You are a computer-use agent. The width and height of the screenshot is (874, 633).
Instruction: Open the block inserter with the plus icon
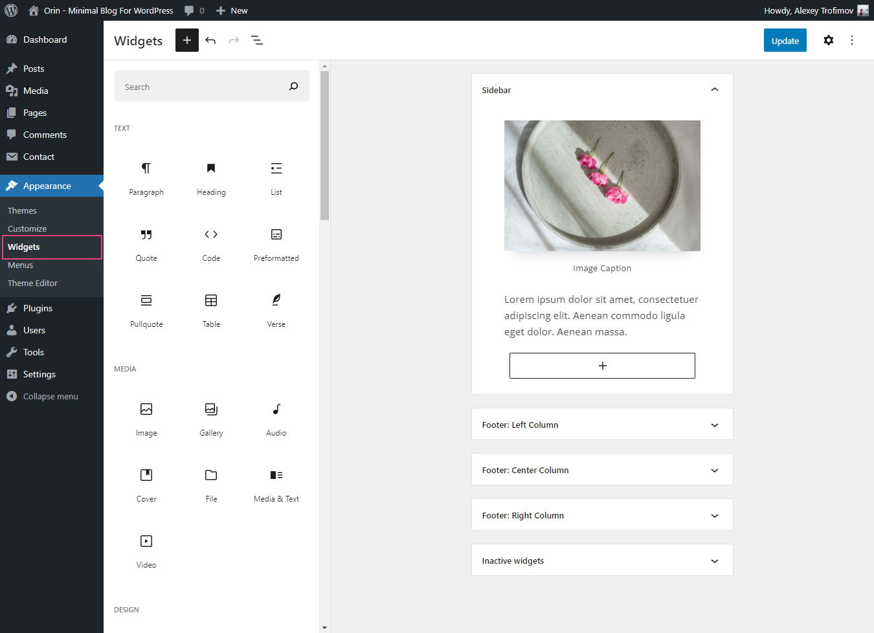pos(186,40)
